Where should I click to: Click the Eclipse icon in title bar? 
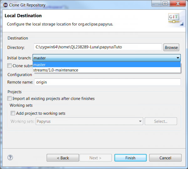(5, 5)
